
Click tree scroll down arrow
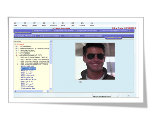tap(51, 89)
